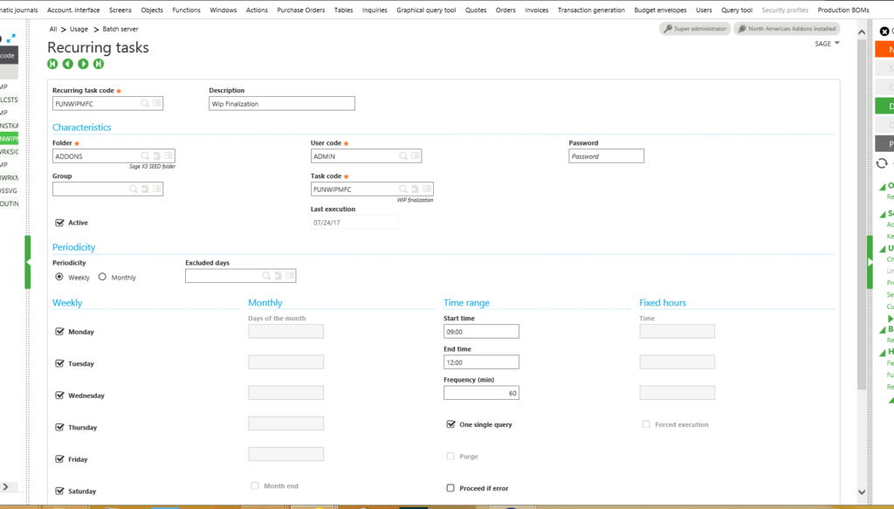The width and height of the screenshot is (894, 509).
Task: Open lookup magnifier for Excluded days field
Action: 265,276
